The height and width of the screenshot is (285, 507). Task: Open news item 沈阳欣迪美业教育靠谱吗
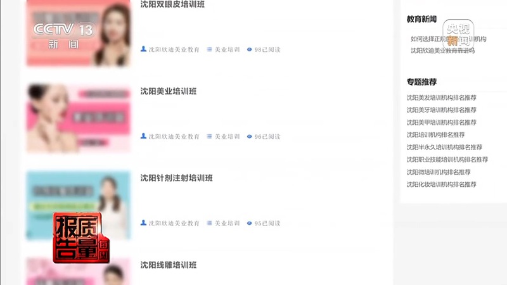click(x=442, y=51)
